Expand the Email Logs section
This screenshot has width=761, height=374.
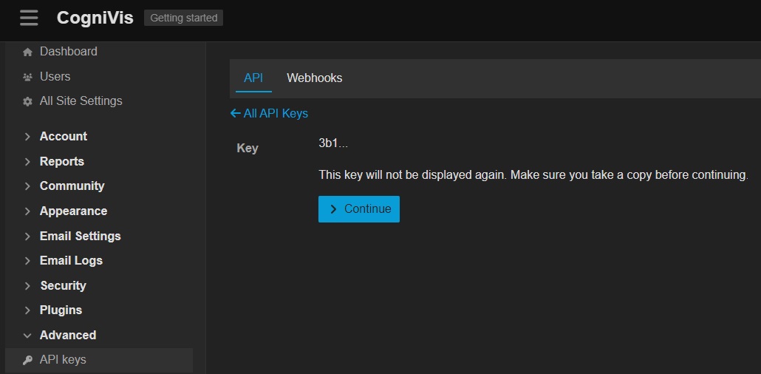click(x=71, y=260)
